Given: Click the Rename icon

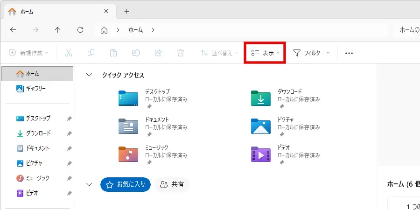Looking at the screenshot, I should coord(136,53).
